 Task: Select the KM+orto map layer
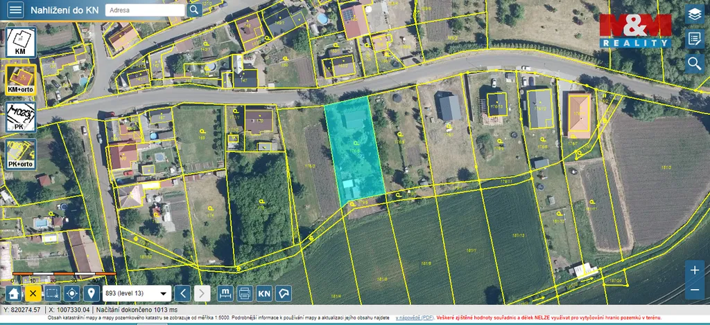[21, 80]
